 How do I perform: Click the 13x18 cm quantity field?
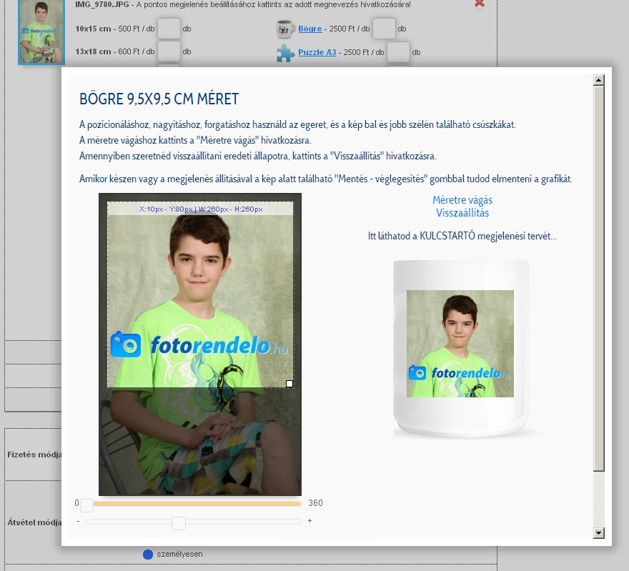click(x=169, y=51)
